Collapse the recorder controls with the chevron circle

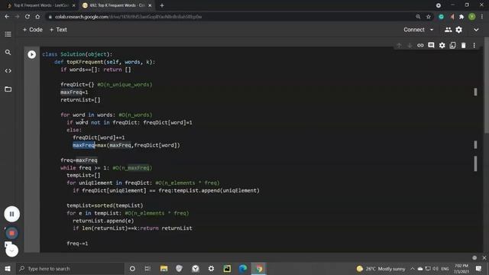coord(12,251)
